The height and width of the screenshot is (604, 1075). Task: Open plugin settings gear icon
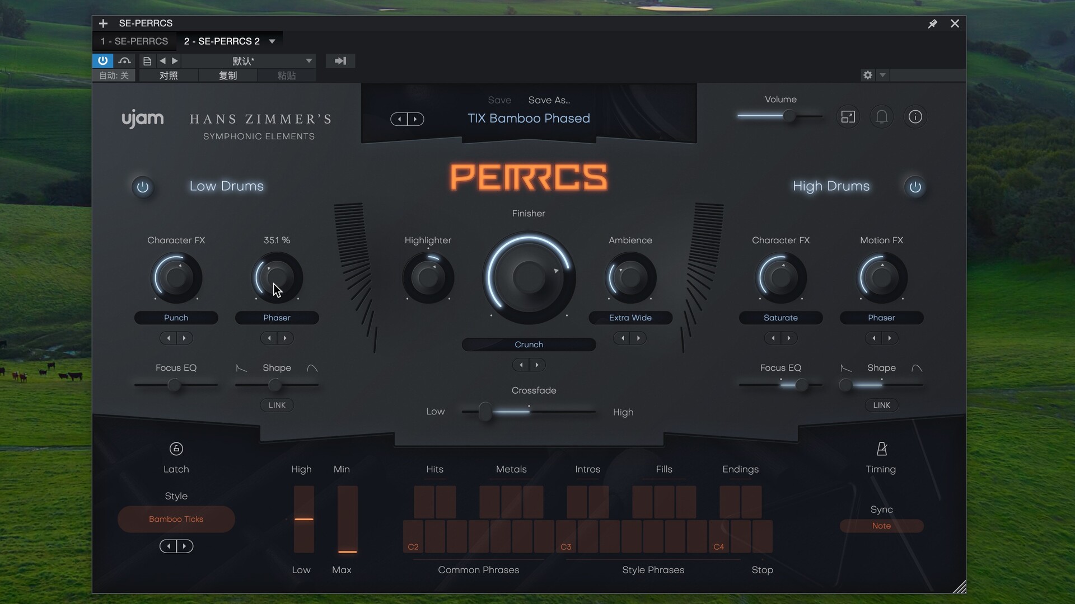point(868,75)
